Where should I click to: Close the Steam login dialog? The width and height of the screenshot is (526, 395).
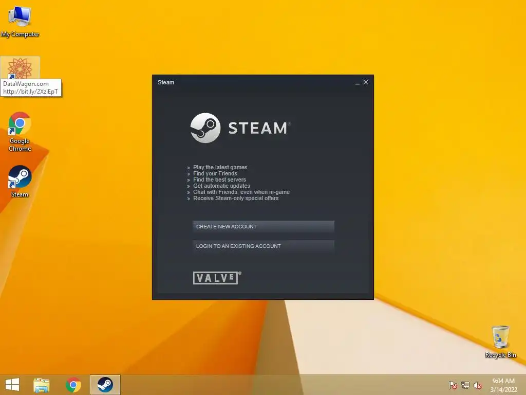coord(366,82)
